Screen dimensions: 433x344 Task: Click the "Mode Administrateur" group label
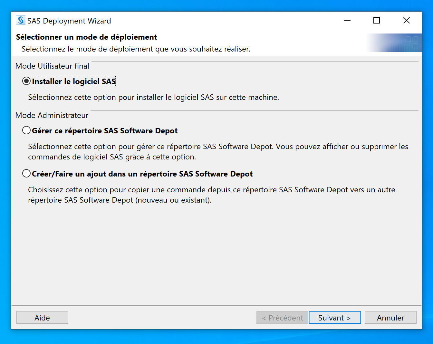tap(52, 115)
